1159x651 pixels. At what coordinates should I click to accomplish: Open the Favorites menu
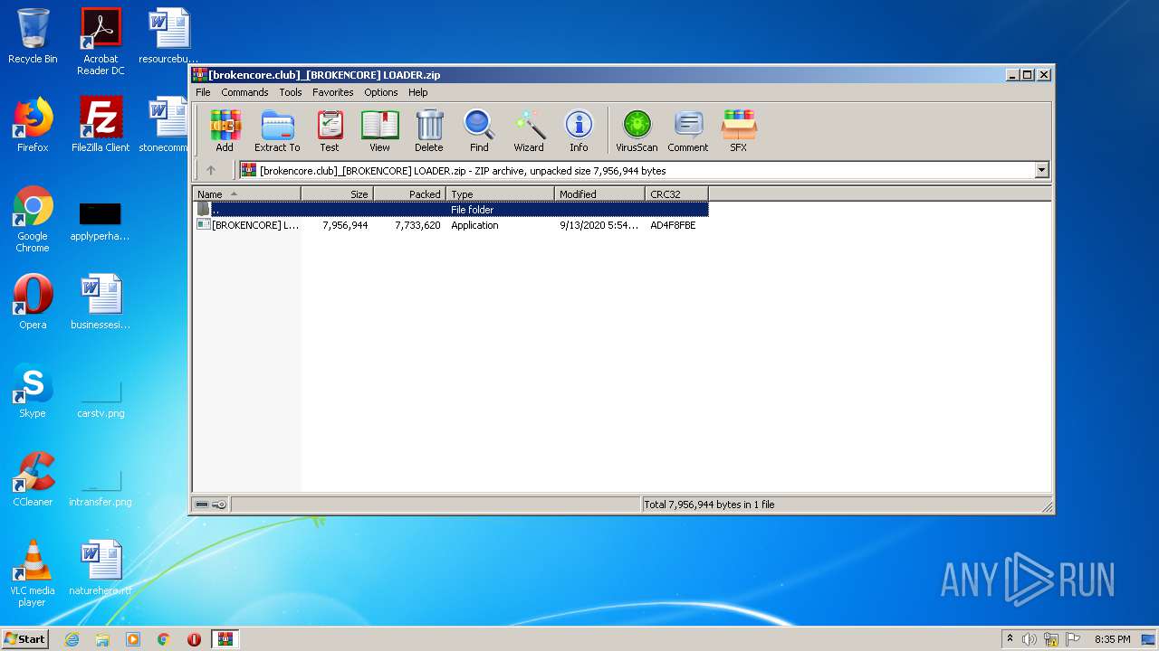tap(333, 92)
